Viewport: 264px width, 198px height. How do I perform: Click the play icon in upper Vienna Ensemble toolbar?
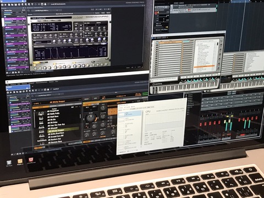tap(6, 4)
